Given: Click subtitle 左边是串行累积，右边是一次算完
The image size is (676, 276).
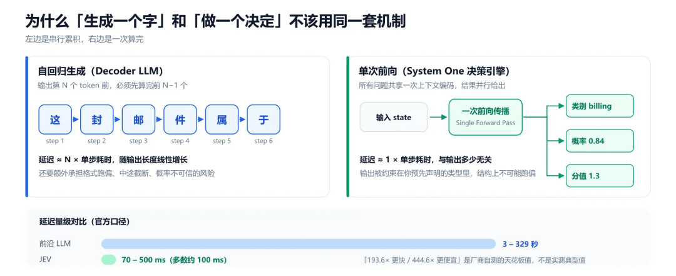Looking at the screenshot, I should coord(84,39).
